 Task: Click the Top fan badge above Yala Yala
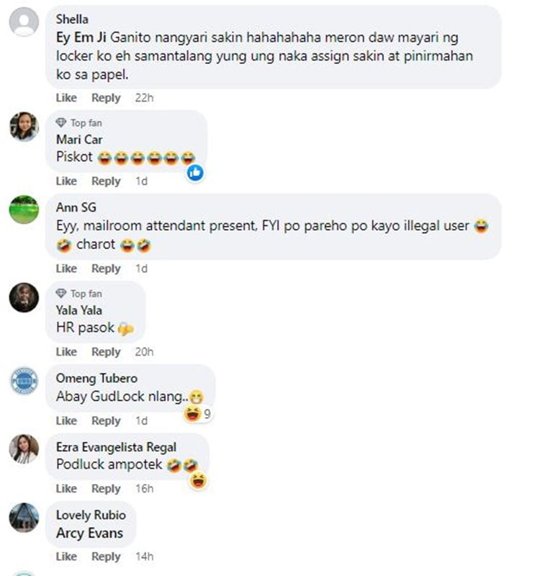click(78, 294)
